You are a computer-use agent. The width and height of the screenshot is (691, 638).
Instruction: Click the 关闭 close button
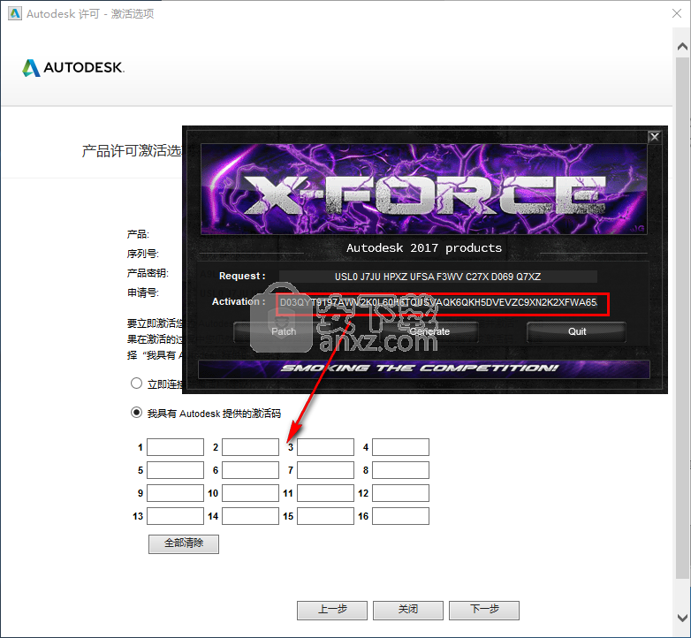(408, 611)
